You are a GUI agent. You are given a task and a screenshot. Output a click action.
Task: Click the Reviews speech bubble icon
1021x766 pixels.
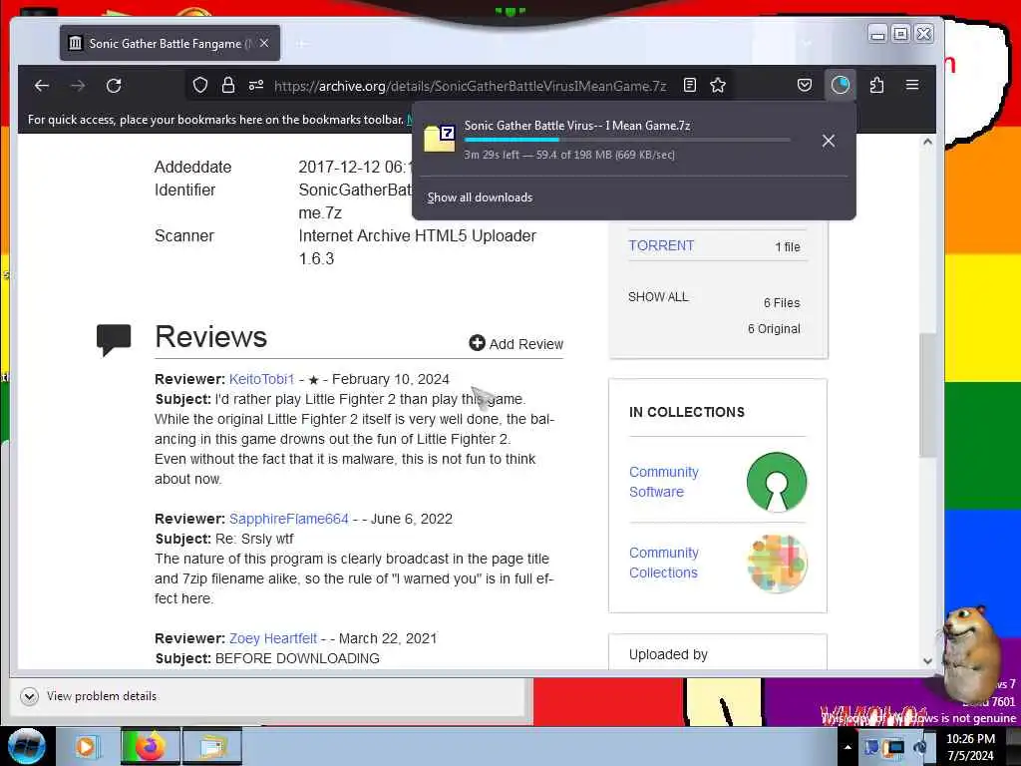pos(114,339)
